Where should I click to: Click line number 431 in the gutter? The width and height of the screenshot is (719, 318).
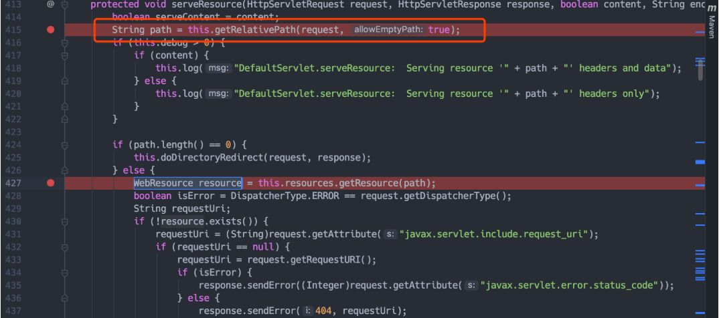12,234
